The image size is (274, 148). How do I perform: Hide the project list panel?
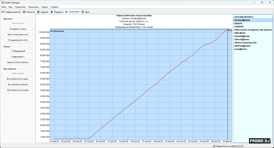point(18,62)
